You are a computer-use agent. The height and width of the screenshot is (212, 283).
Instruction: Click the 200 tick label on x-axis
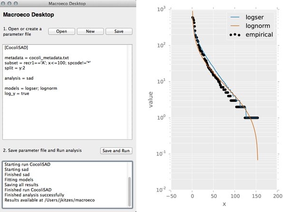click(x=278, y=196)
